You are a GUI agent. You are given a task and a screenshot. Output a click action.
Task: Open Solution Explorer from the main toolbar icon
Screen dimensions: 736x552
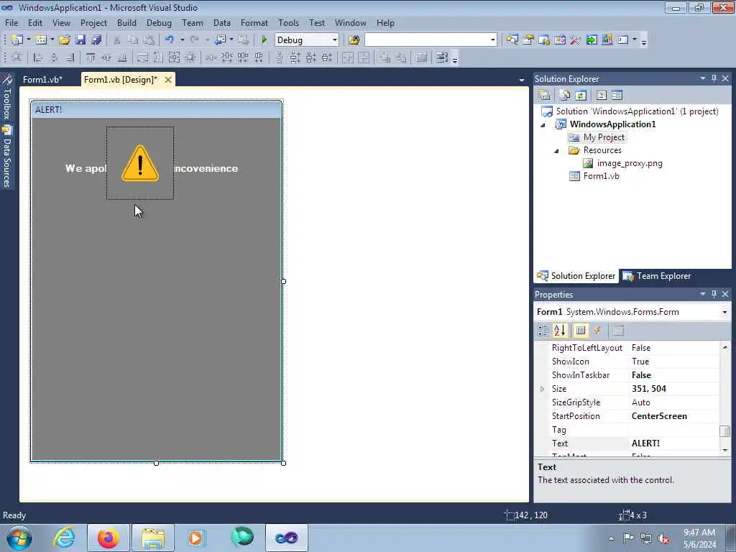coord(512,40)
